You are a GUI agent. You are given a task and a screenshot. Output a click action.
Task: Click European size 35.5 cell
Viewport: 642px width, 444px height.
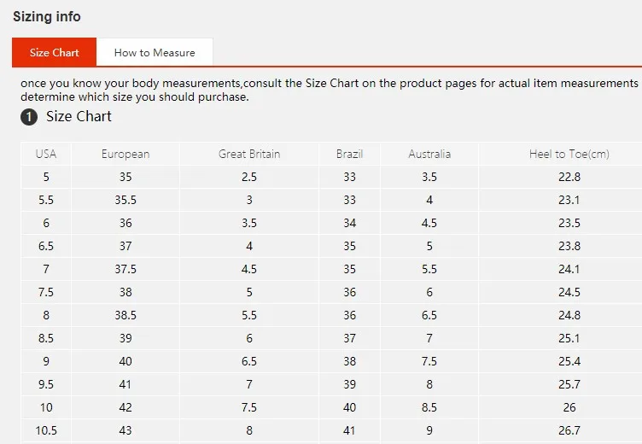(x=125, y=200)
